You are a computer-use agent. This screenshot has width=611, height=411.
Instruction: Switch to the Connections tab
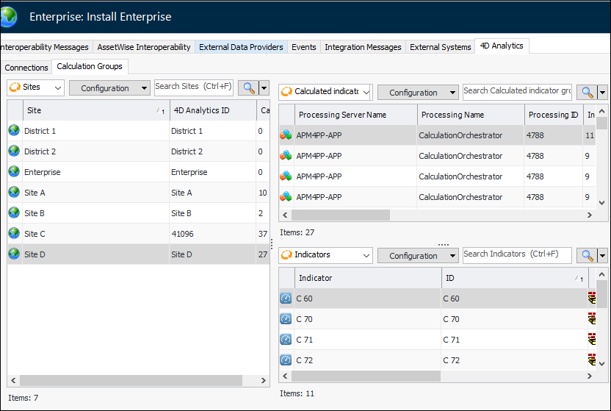[x=26, y=68]
